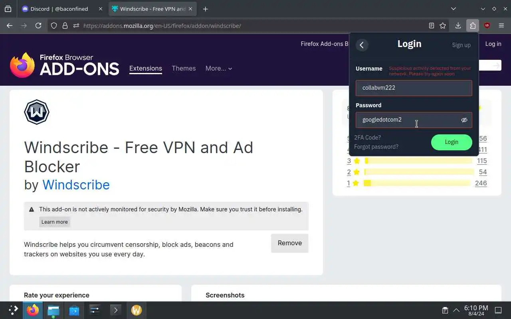The height and width of the screenshot is (319, 511).
Task: Toggle reader view icon
Action: coord(432,26)
